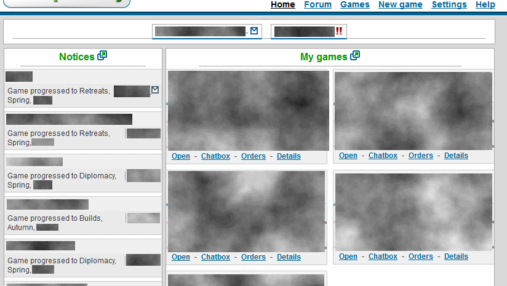507x286 pixels.
Task: Click the top-left game map thumbnail
Action: click(249, 111)
